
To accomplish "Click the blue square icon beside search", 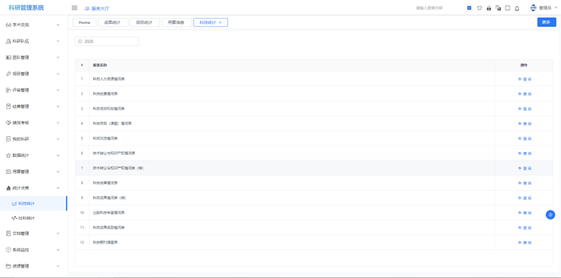I will 469,8.
